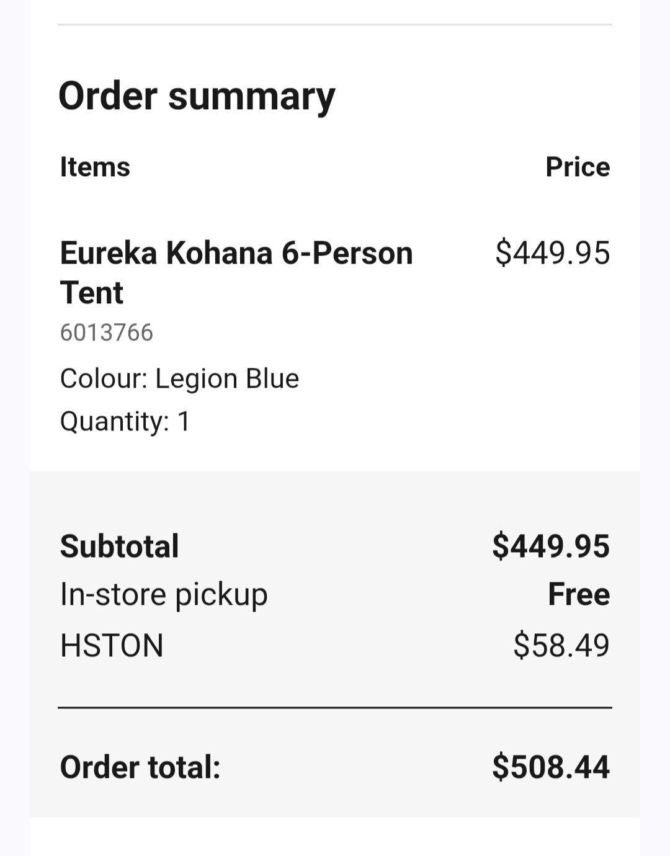The image size is (670, 856).
Task: Click the item price $449.95
Action: point(552,253)
